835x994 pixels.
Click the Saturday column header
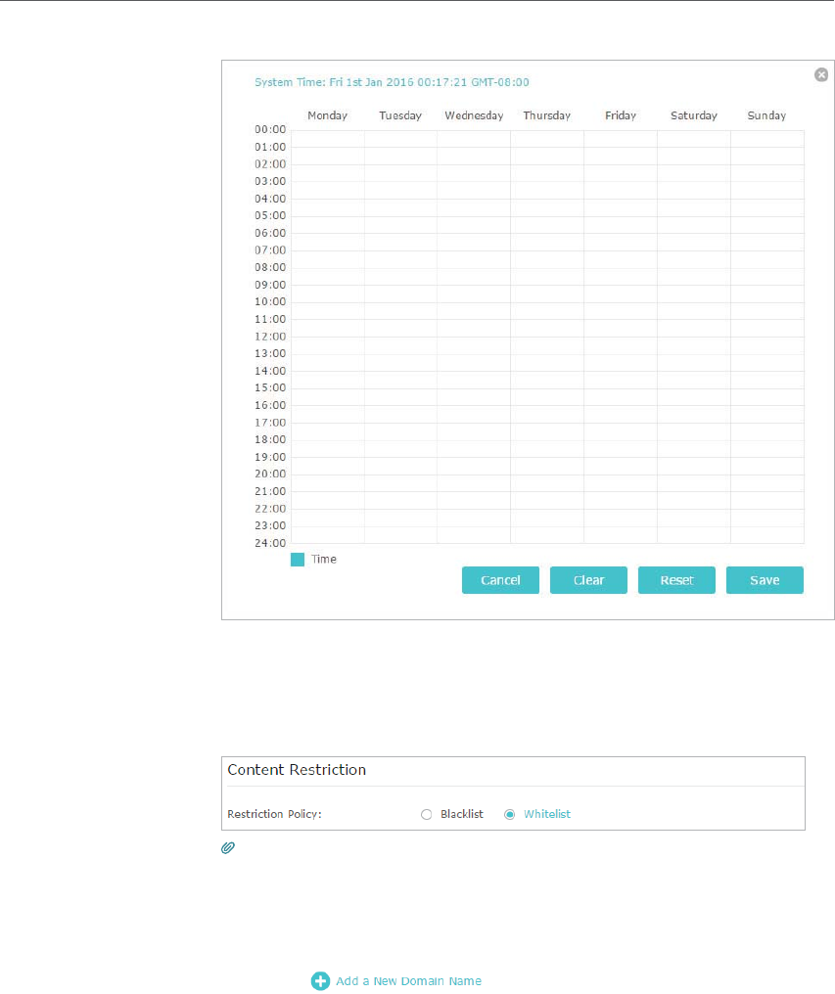694,115
